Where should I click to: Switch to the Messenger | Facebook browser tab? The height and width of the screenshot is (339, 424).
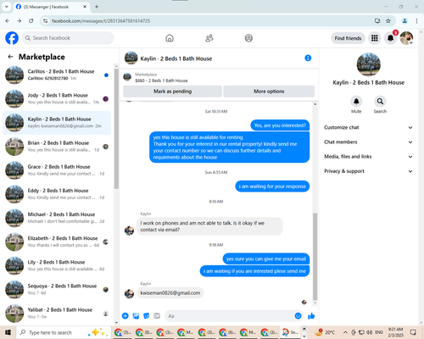pyautogui.click(x=51, y=7)
